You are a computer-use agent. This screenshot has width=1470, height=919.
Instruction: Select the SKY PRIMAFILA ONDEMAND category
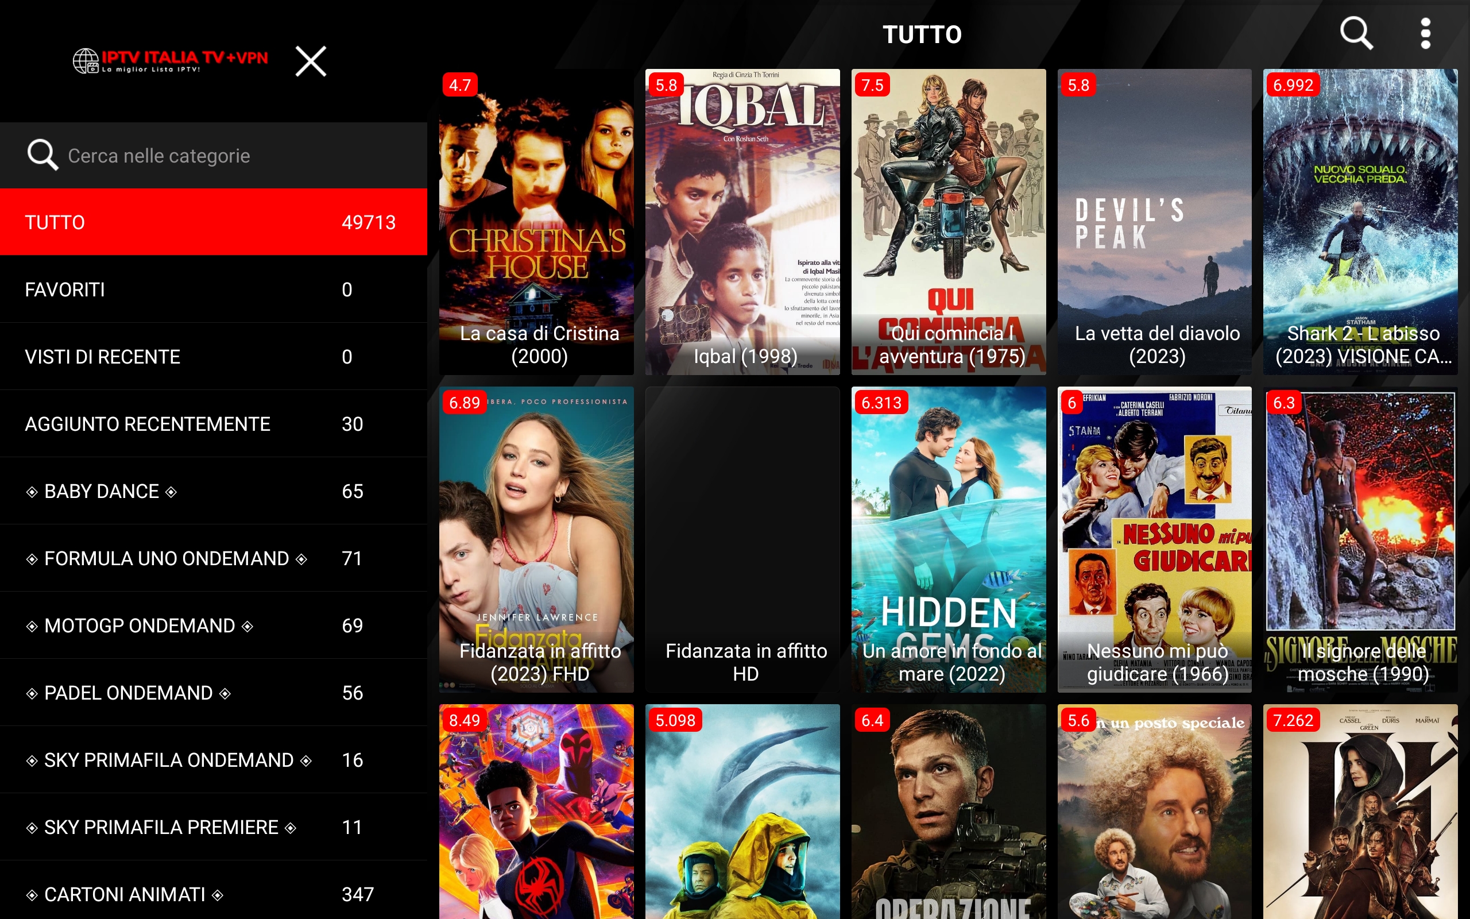tap(214, 760)
